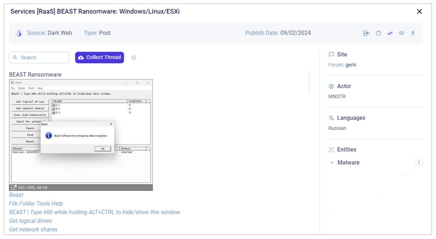This screenshot has height=239, width=436.
Task: Click the Type 666 ALT+CTRL text line
Action: 95,212
